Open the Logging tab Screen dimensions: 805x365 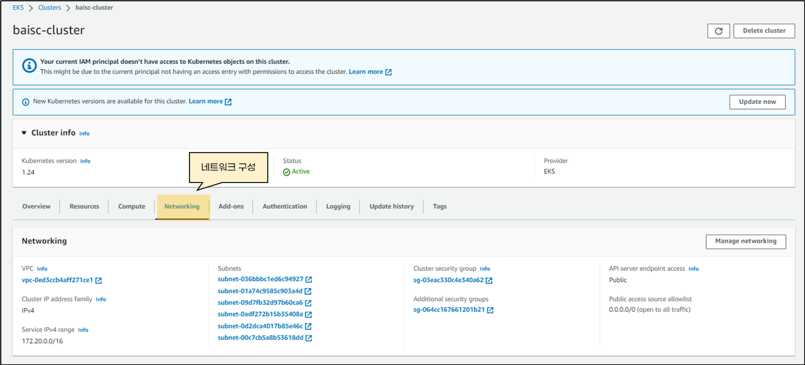pos(338,206)
